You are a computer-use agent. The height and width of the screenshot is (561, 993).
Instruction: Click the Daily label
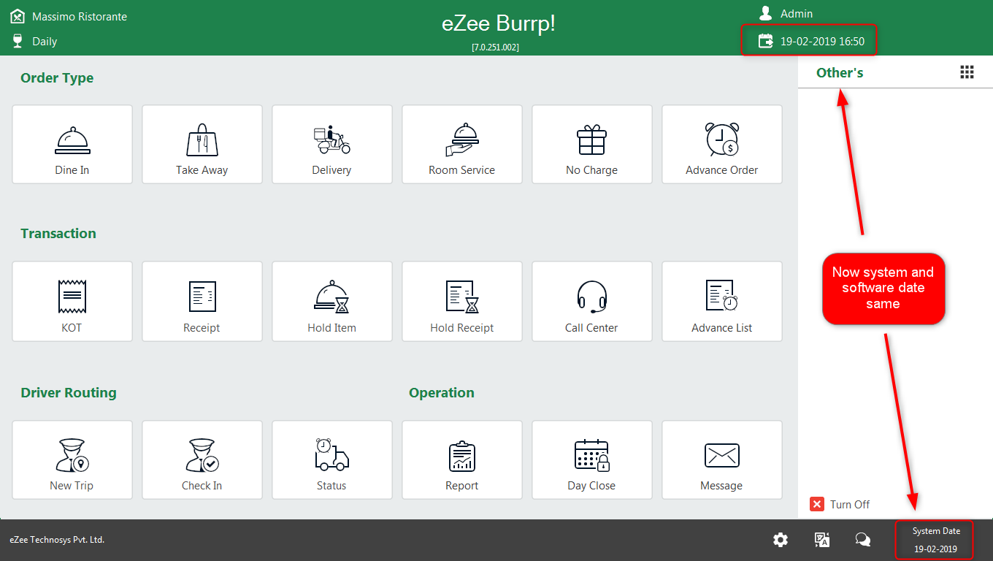45,42
